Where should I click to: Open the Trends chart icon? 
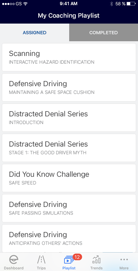tap(96, 260)
